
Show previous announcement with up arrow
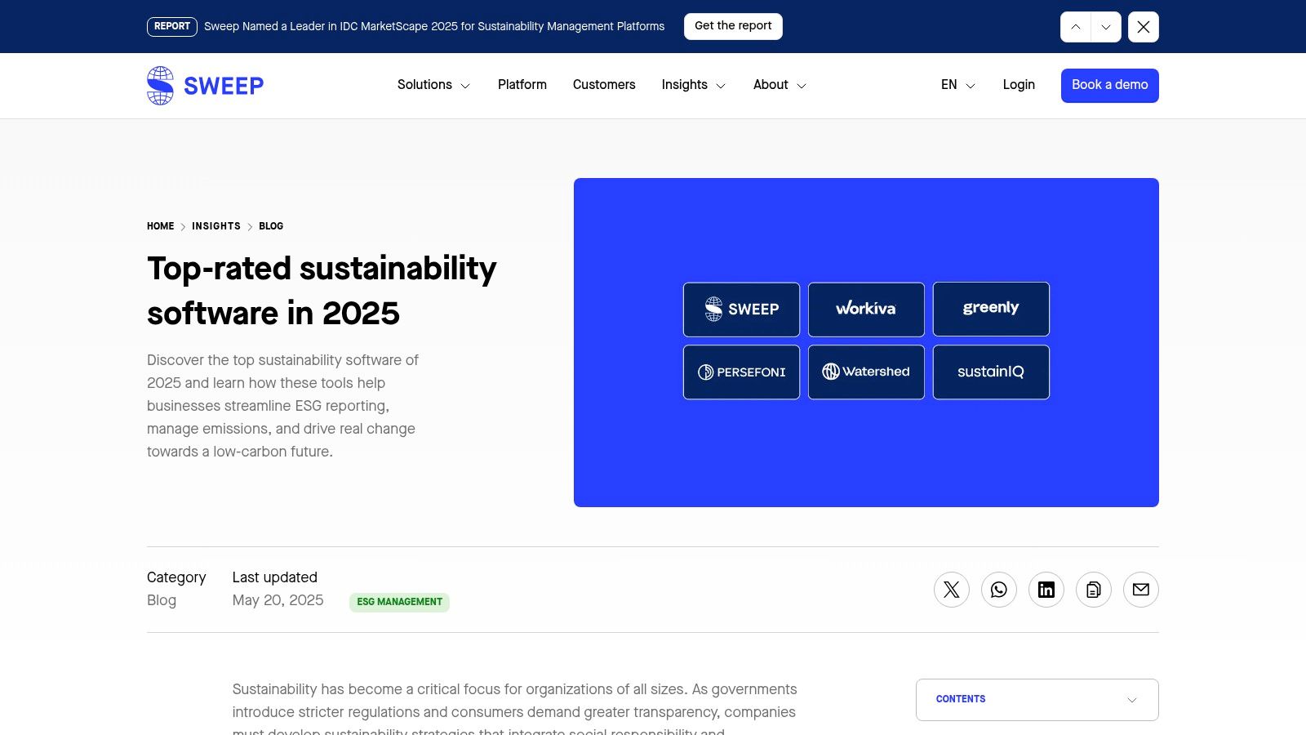click(1076, 27)
